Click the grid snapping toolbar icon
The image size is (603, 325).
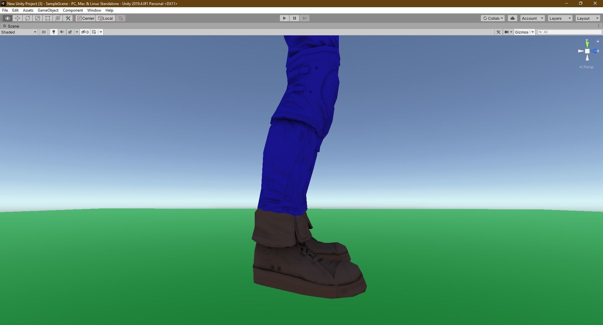pos(121,18)
